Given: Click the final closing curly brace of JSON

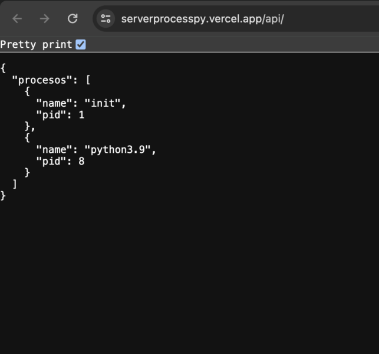Looking at the screenshot, I should click(3, 196).
